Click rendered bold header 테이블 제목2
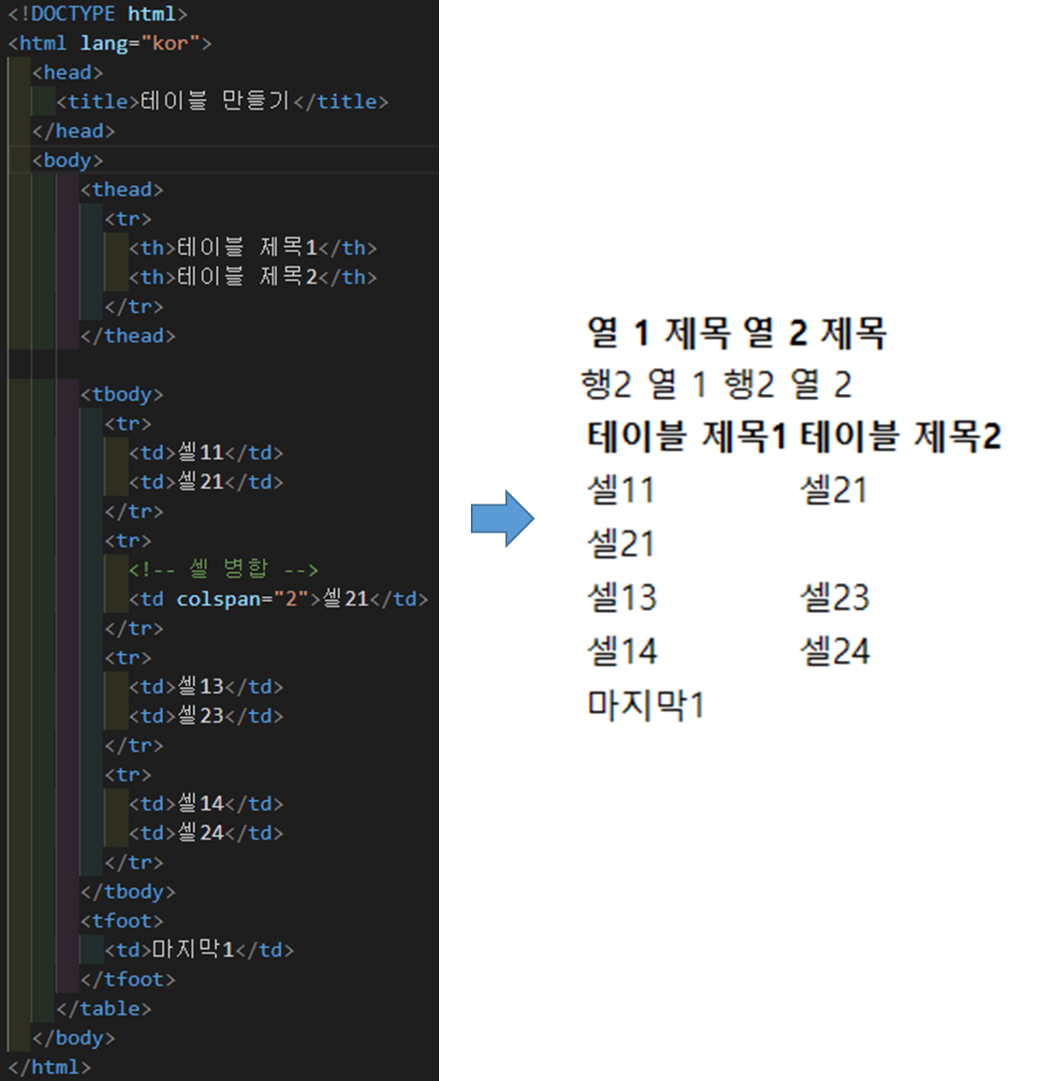Image resolution: width=1039 pixels, height=1081 pixels. [901, 436]
